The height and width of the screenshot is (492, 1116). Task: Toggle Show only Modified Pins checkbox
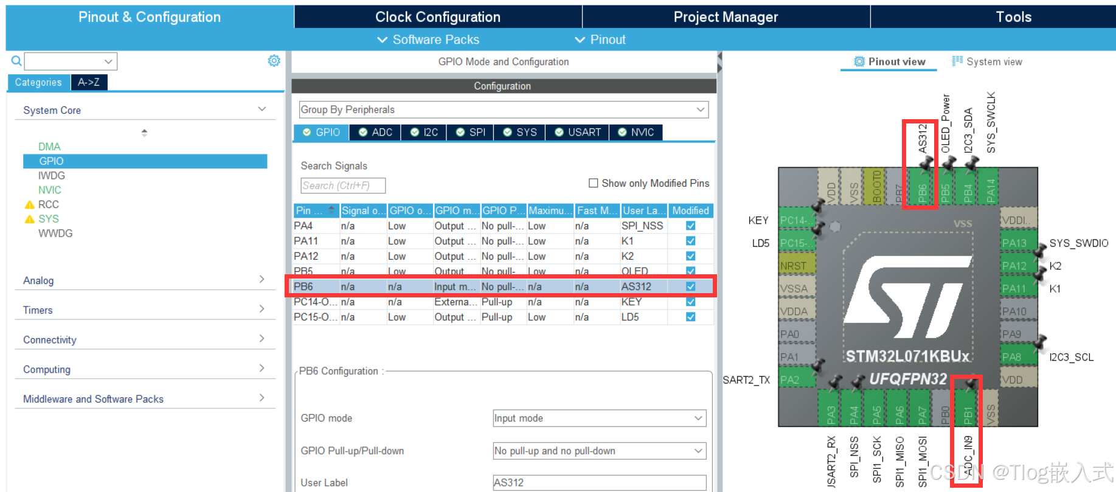point(593,183)
